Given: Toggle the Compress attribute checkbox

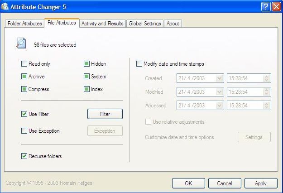Looking at the screenshot, I should point(24,89).
